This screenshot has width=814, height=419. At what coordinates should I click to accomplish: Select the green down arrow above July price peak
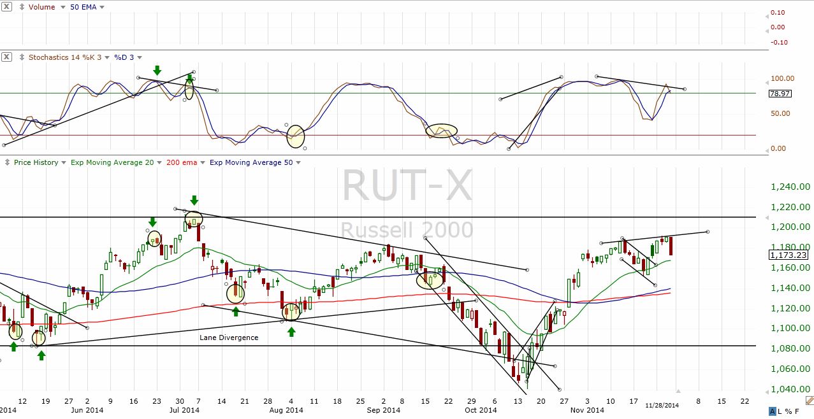coord(194,200)
